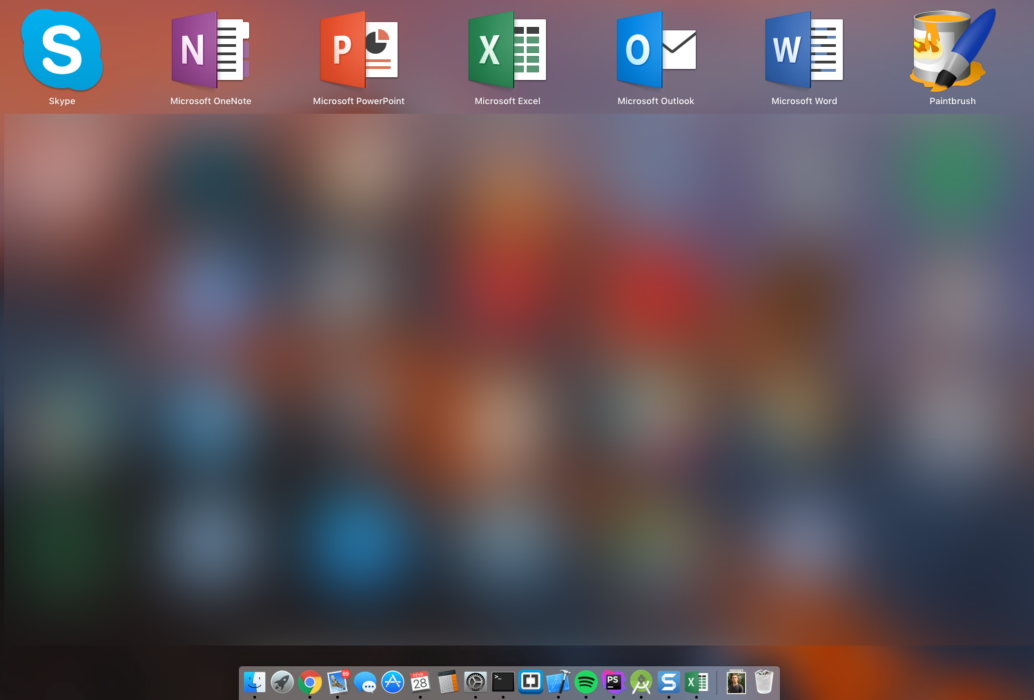The width and height of the screenshot is (1034, 700).
Task: Click the 'Microsoft Outlook' label
Action: (x=656, y=101)
